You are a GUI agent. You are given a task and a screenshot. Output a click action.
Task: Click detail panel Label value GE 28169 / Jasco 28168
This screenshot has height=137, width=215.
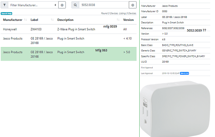click(174, 17)
